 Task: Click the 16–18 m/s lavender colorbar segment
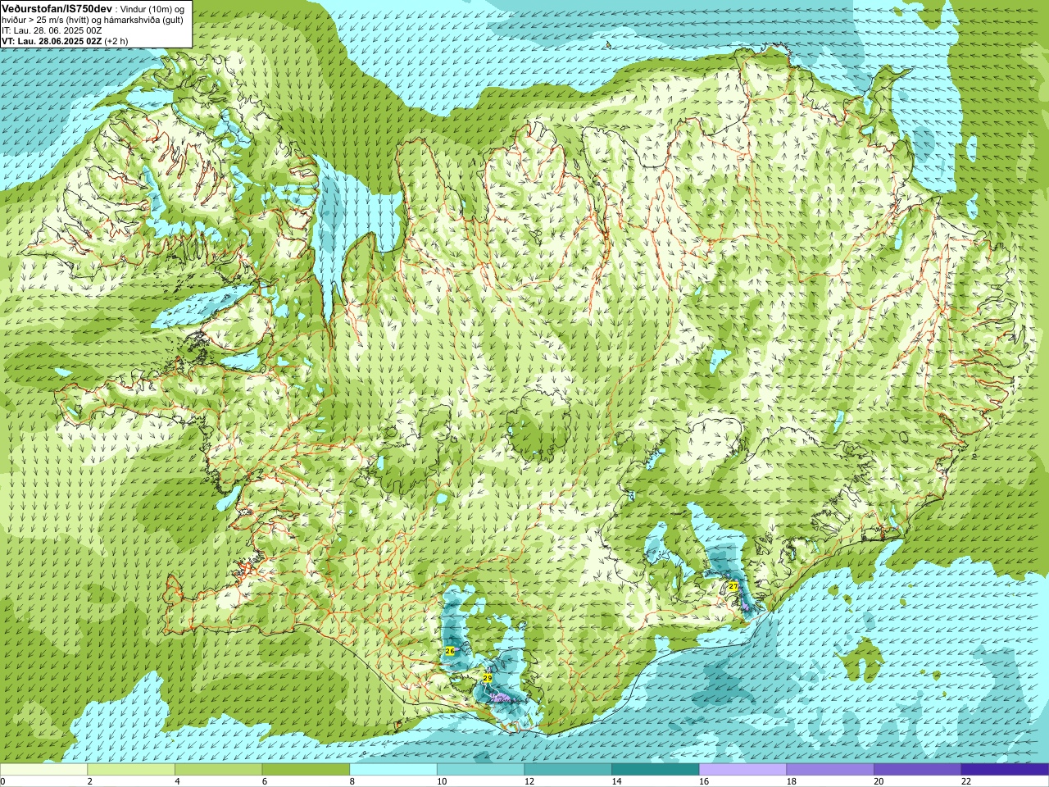click(x=743, y=770)
